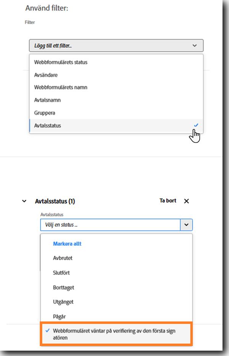
Task: Pick the 'Avtalsnamn' filter option
Action: (47, 100)
